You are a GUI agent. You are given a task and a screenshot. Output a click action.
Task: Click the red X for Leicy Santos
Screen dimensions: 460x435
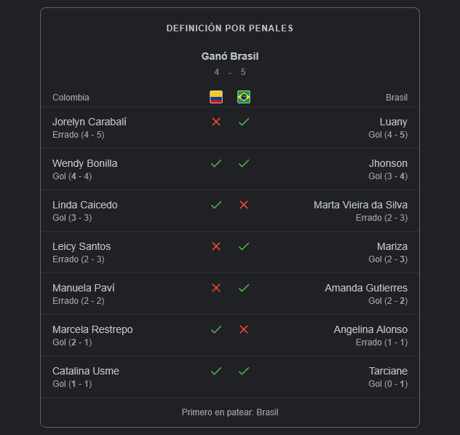pyautogui.click(x=216, y=246)
